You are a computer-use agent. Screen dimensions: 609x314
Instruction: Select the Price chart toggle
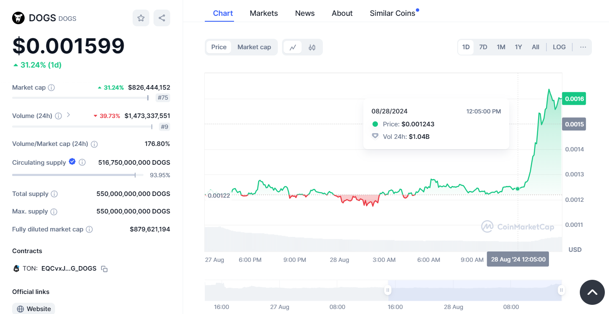click(219, 47)
